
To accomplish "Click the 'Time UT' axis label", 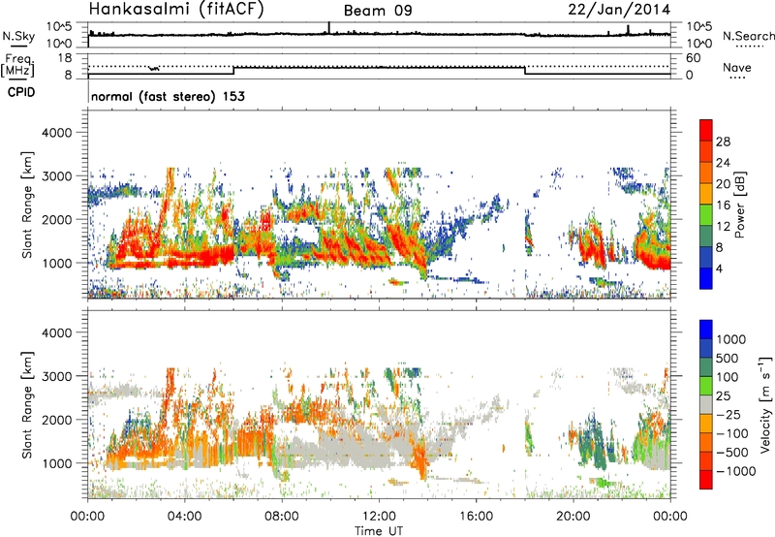I will (379, 531).
